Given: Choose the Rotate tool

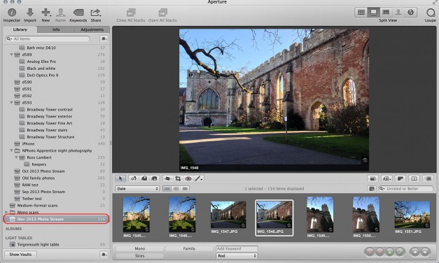Looking at the screenshot, I should pos(134,178).
